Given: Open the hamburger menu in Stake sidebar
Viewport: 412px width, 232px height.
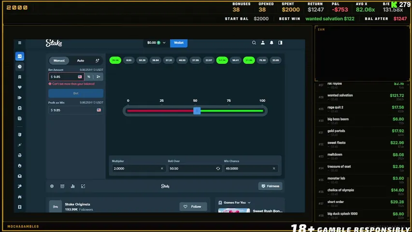Looking at the screenshot, I should (x=20, y=43).
